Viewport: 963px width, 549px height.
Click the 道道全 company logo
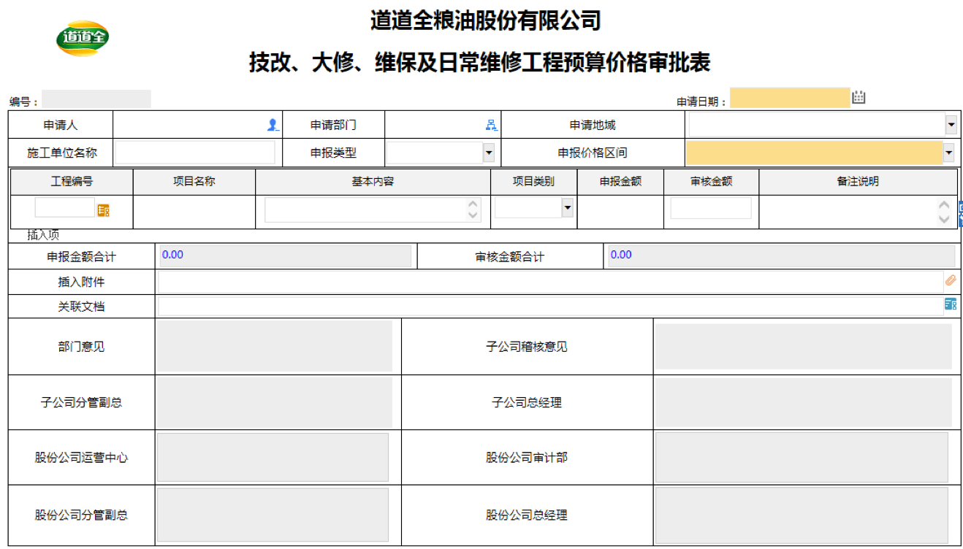(83, 38)
